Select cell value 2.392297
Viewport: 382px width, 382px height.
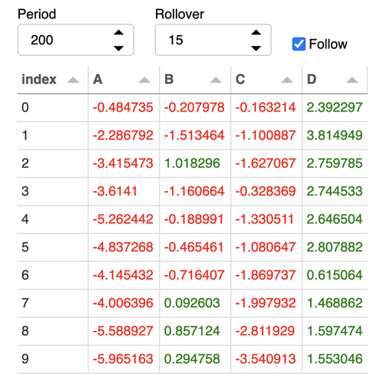335,107
